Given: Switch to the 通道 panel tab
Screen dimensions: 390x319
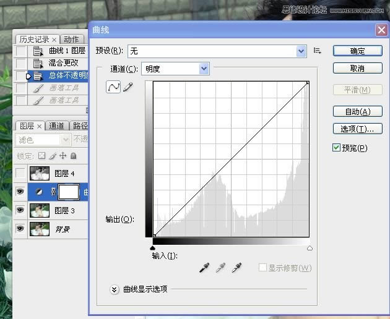Looking at the screenshot, I should tap(56, 125).
